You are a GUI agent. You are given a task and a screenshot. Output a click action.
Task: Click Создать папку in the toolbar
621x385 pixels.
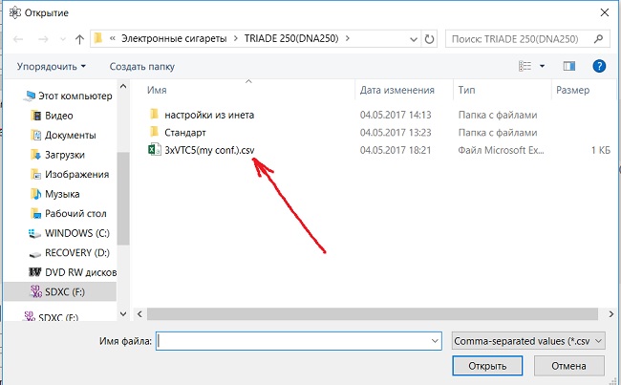click(x=142, y=66)
